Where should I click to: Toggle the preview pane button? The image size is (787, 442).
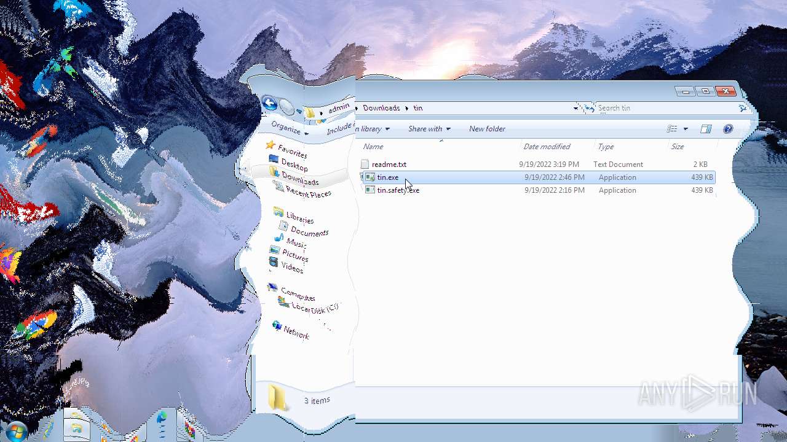point(706,129)
